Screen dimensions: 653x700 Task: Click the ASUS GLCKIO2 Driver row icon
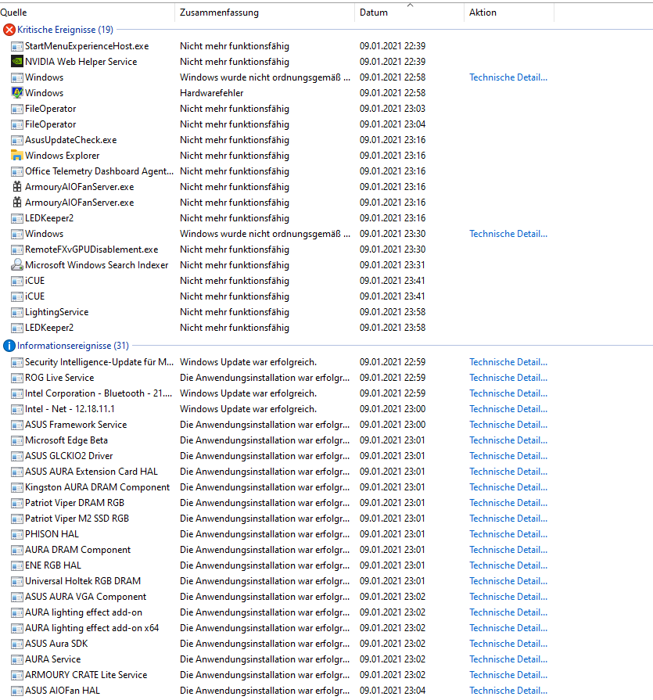[x=17, y=456]
